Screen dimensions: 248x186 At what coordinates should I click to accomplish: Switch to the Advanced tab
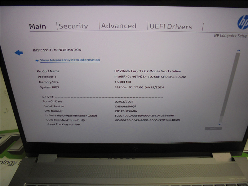point(119,26)
